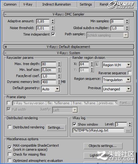Click the Adaptive amount field
The width and height of the screenshot is (138, 164).
coord(43,21)
